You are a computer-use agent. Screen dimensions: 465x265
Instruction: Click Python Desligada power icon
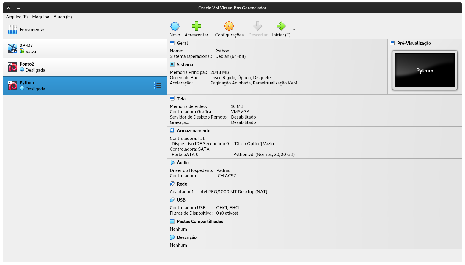22,88
